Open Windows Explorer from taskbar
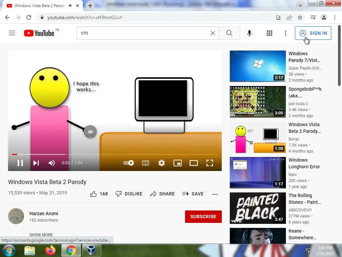 pos(30,250)
